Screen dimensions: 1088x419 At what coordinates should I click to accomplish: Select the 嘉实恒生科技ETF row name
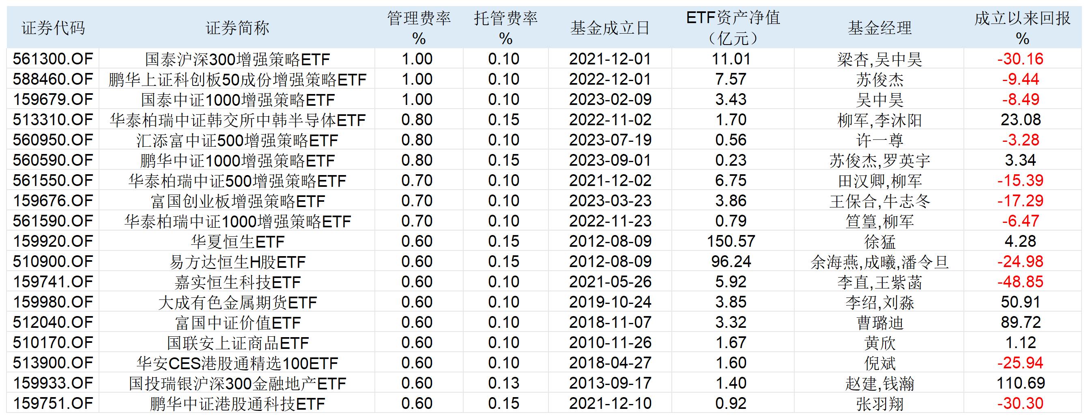pyautogui.click(x=237, y=282)
